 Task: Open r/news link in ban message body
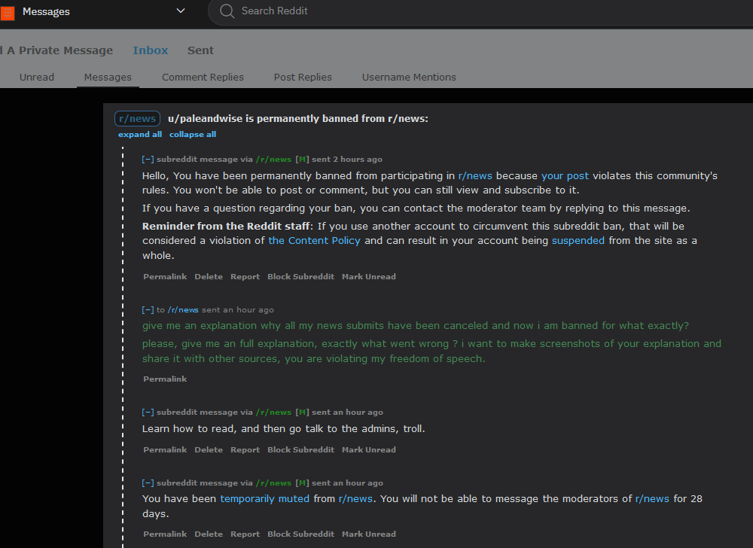[x=475, y=175]
